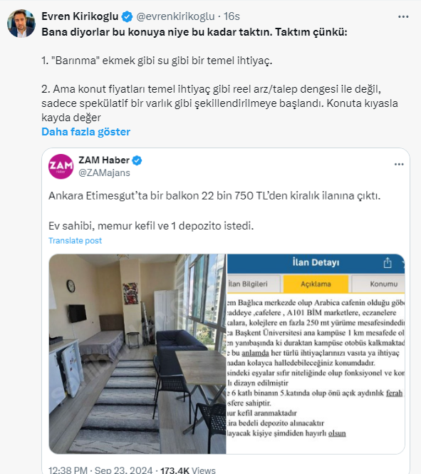This screenshot has width=421, height=474.
Task: Open the @ZAMajans handle
Action: click(104, 172)
